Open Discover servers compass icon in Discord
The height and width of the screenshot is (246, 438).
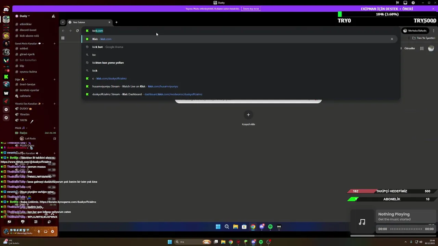pyautogui.click(x=6, y=118)
